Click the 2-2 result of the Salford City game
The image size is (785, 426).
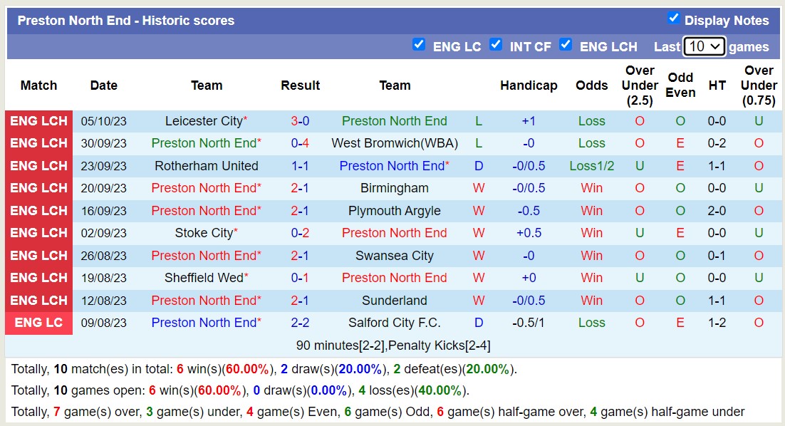(300, 322)
